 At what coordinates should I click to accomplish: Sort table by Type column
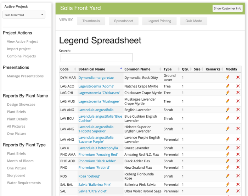(x=171, y=69)
